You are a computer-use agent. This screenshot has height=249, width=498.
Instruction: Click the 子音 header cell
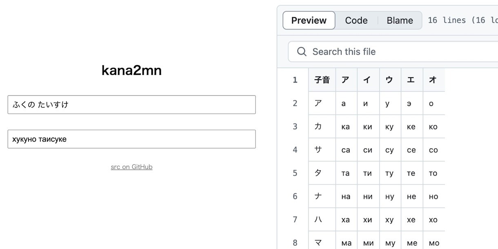322,80
